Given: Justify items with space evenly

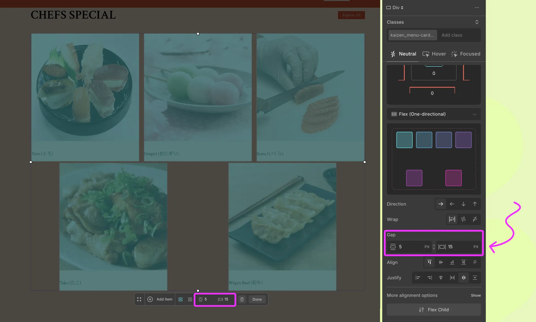Looking at the screenshot, I should (x=475, y=278).
